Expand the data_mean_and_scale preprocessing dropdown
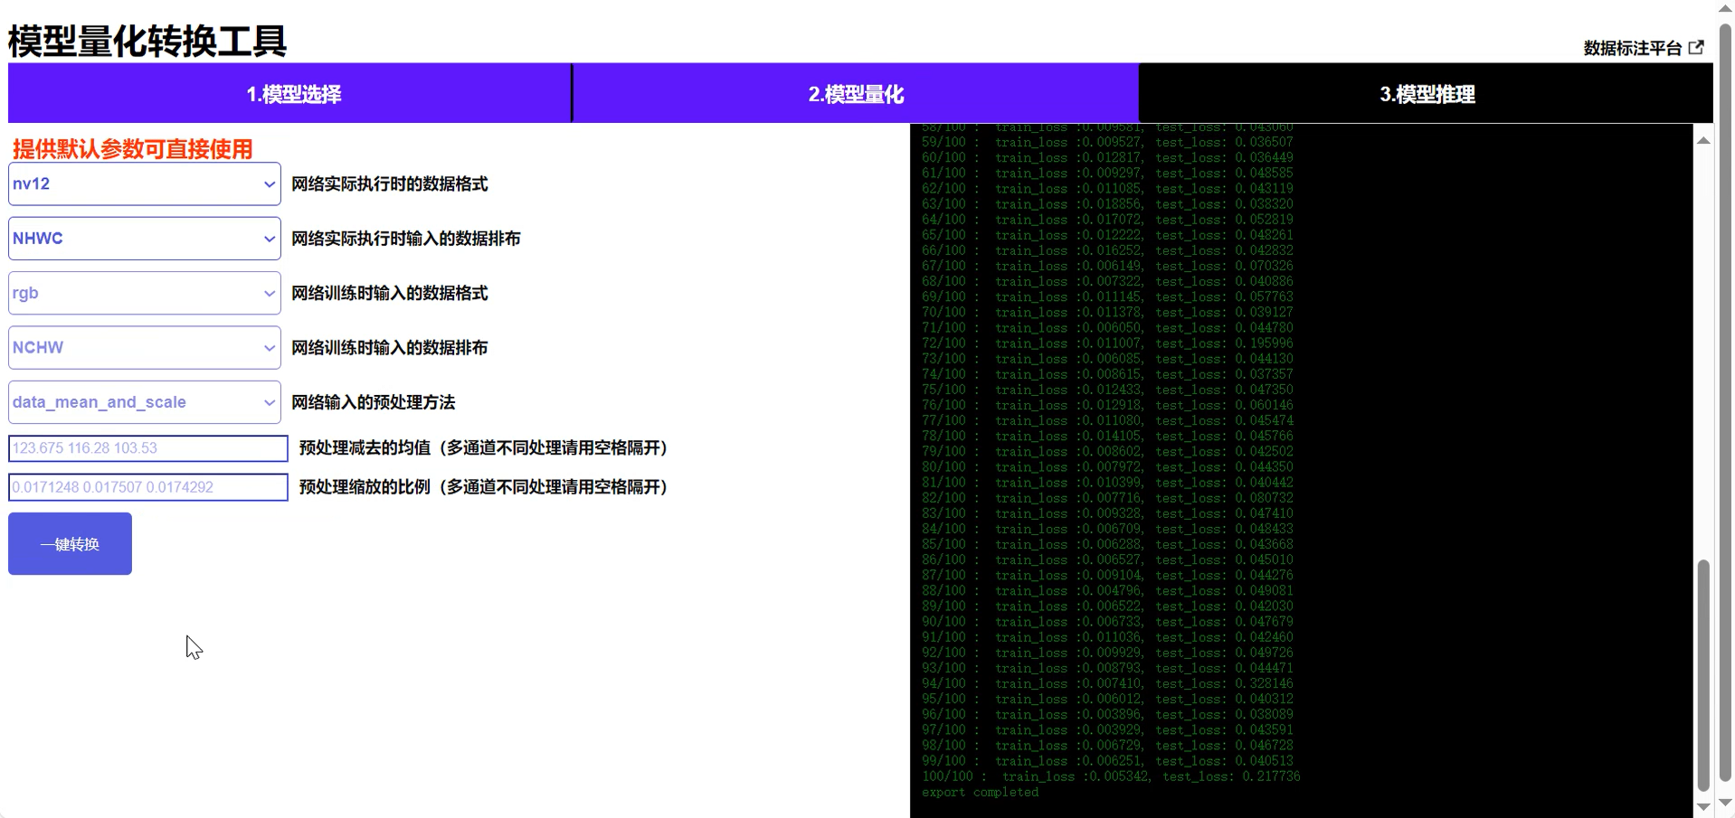 pyautogui.click(x=145, y=402)
